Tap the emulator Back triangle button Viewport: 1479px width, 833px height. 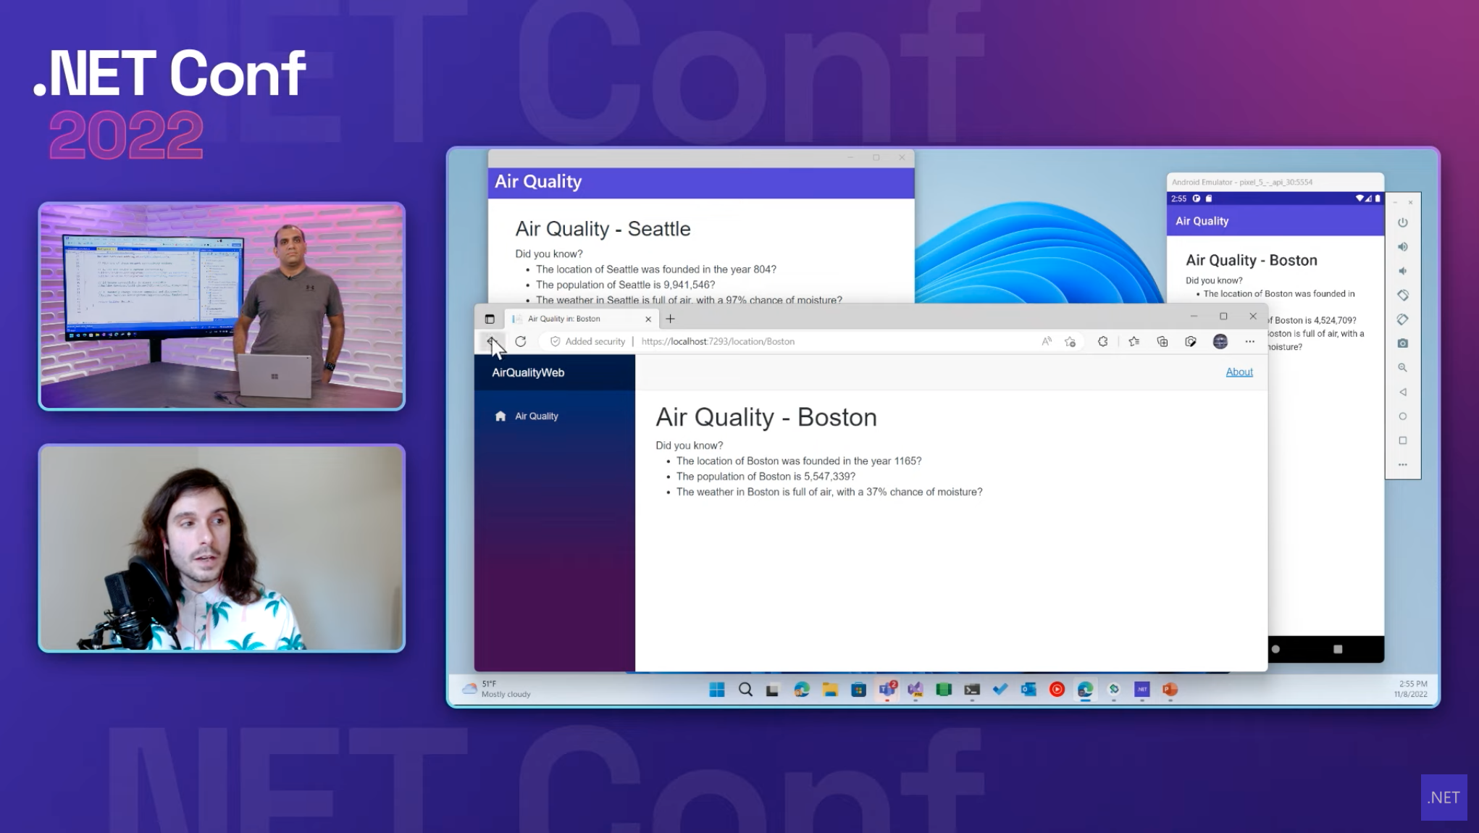(x=1402, y=392)
